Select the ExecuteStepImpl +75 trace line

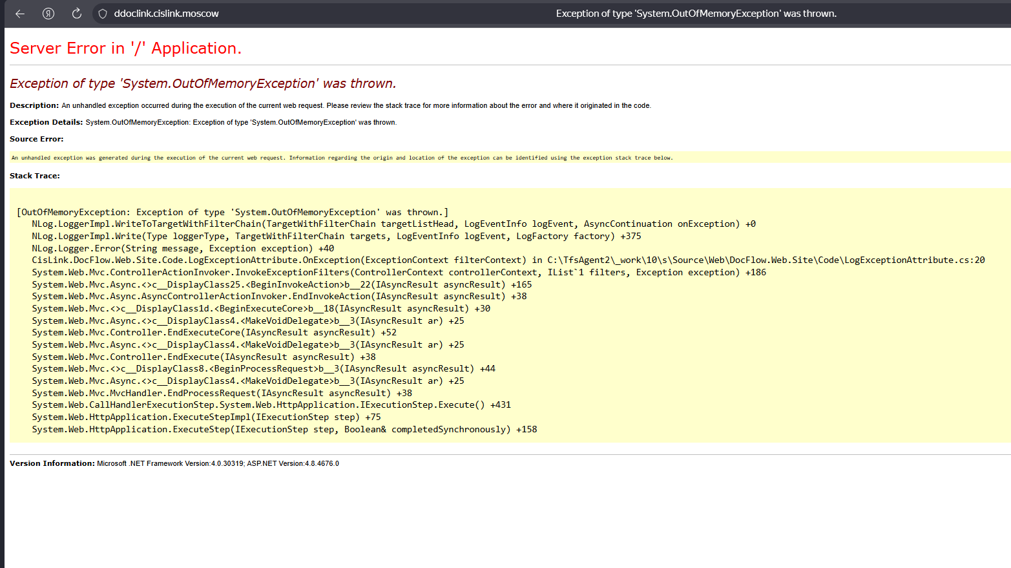206,417
